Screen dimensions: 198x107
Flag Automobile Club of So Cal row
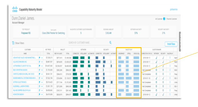39,66
